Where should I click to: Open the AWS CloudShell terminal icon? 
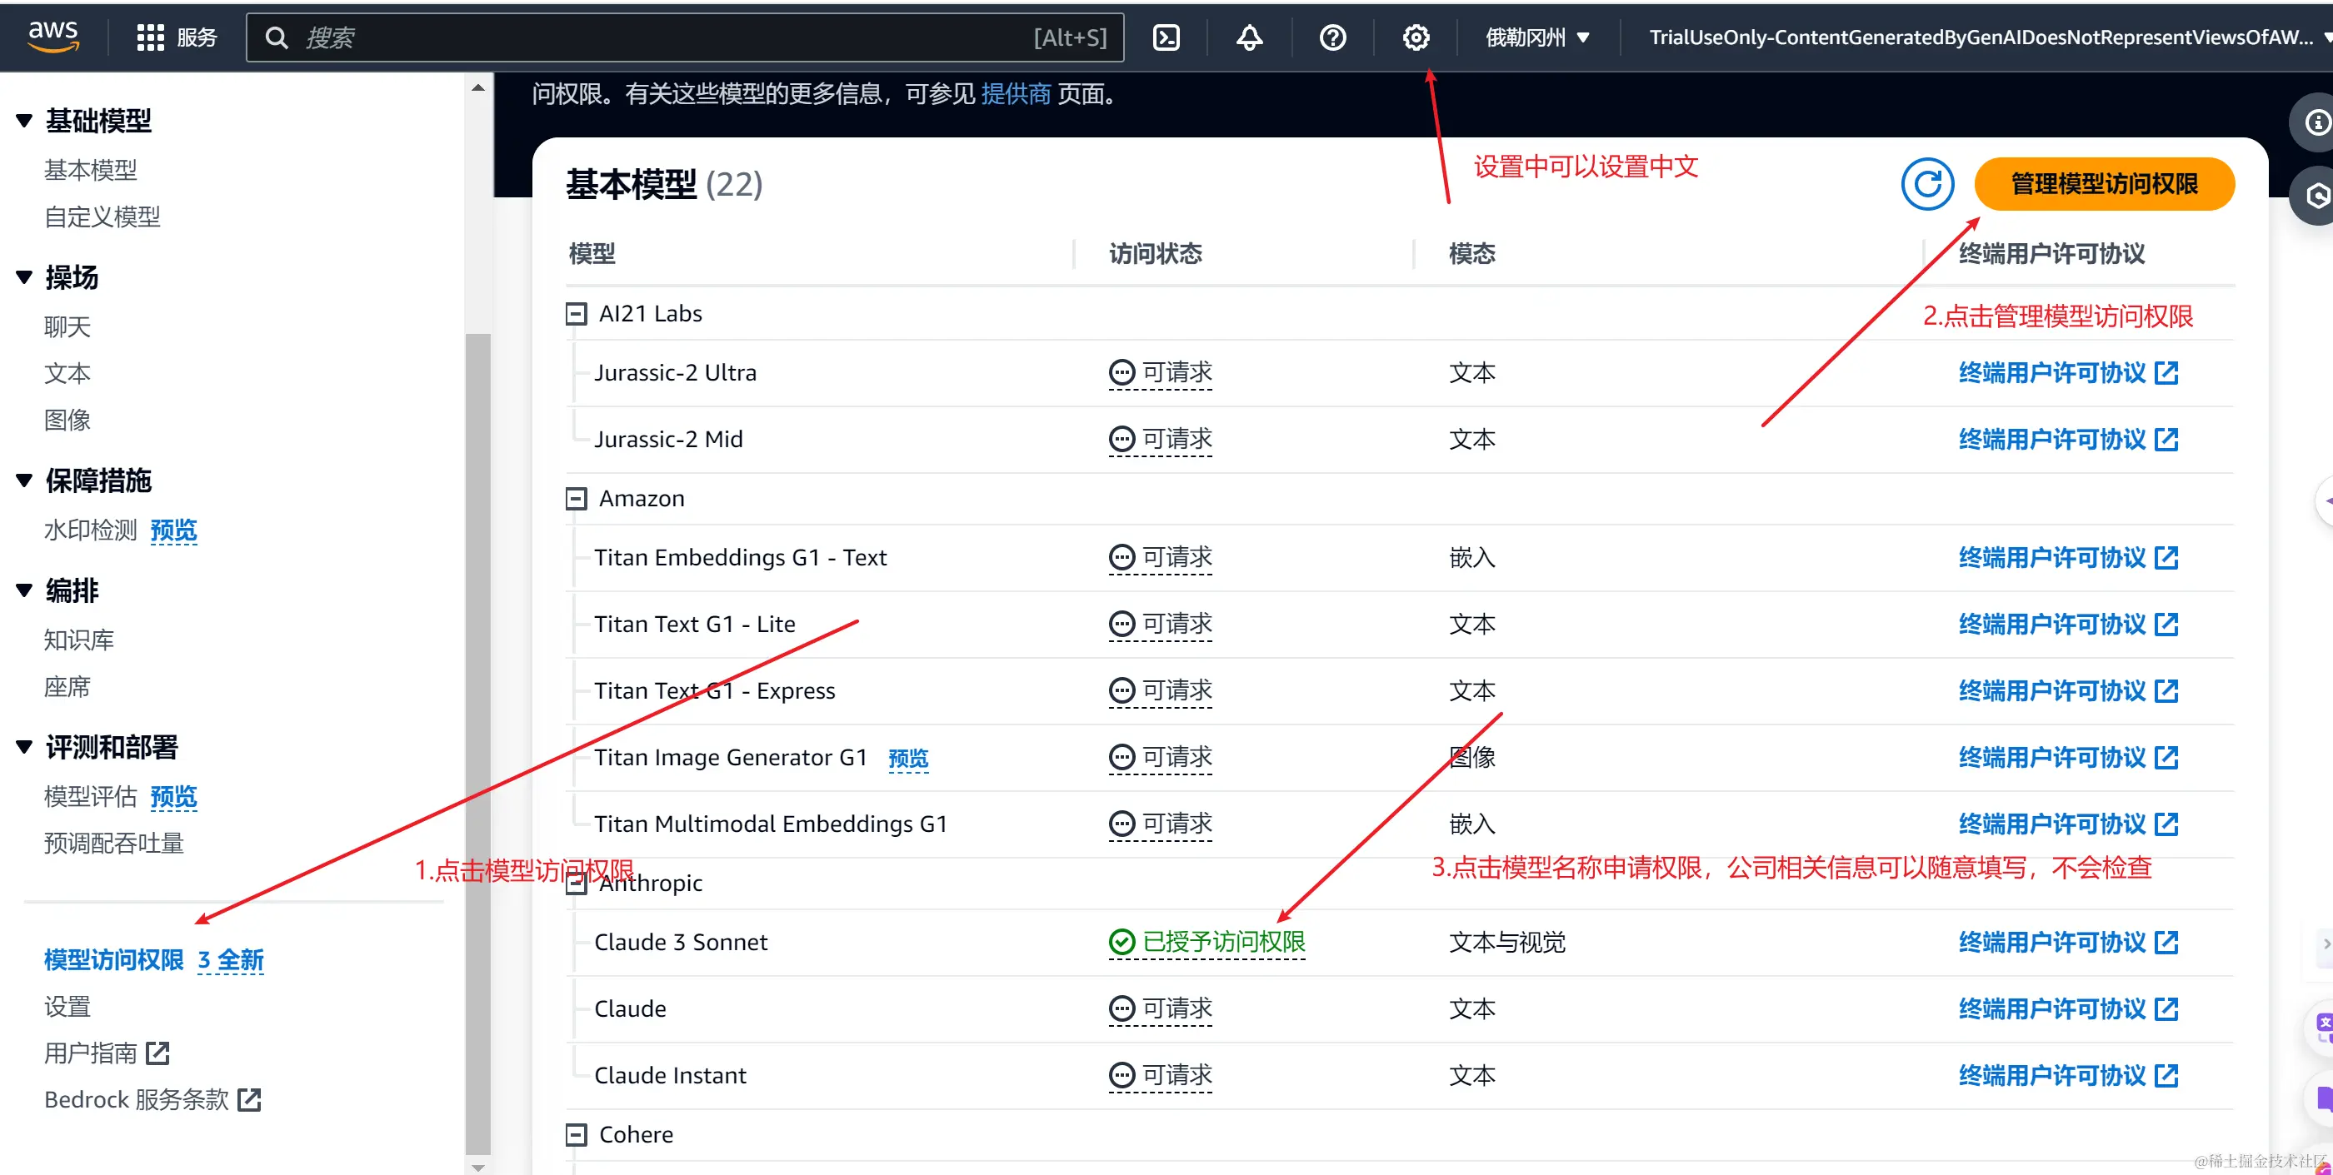(x=1166, y=37)
